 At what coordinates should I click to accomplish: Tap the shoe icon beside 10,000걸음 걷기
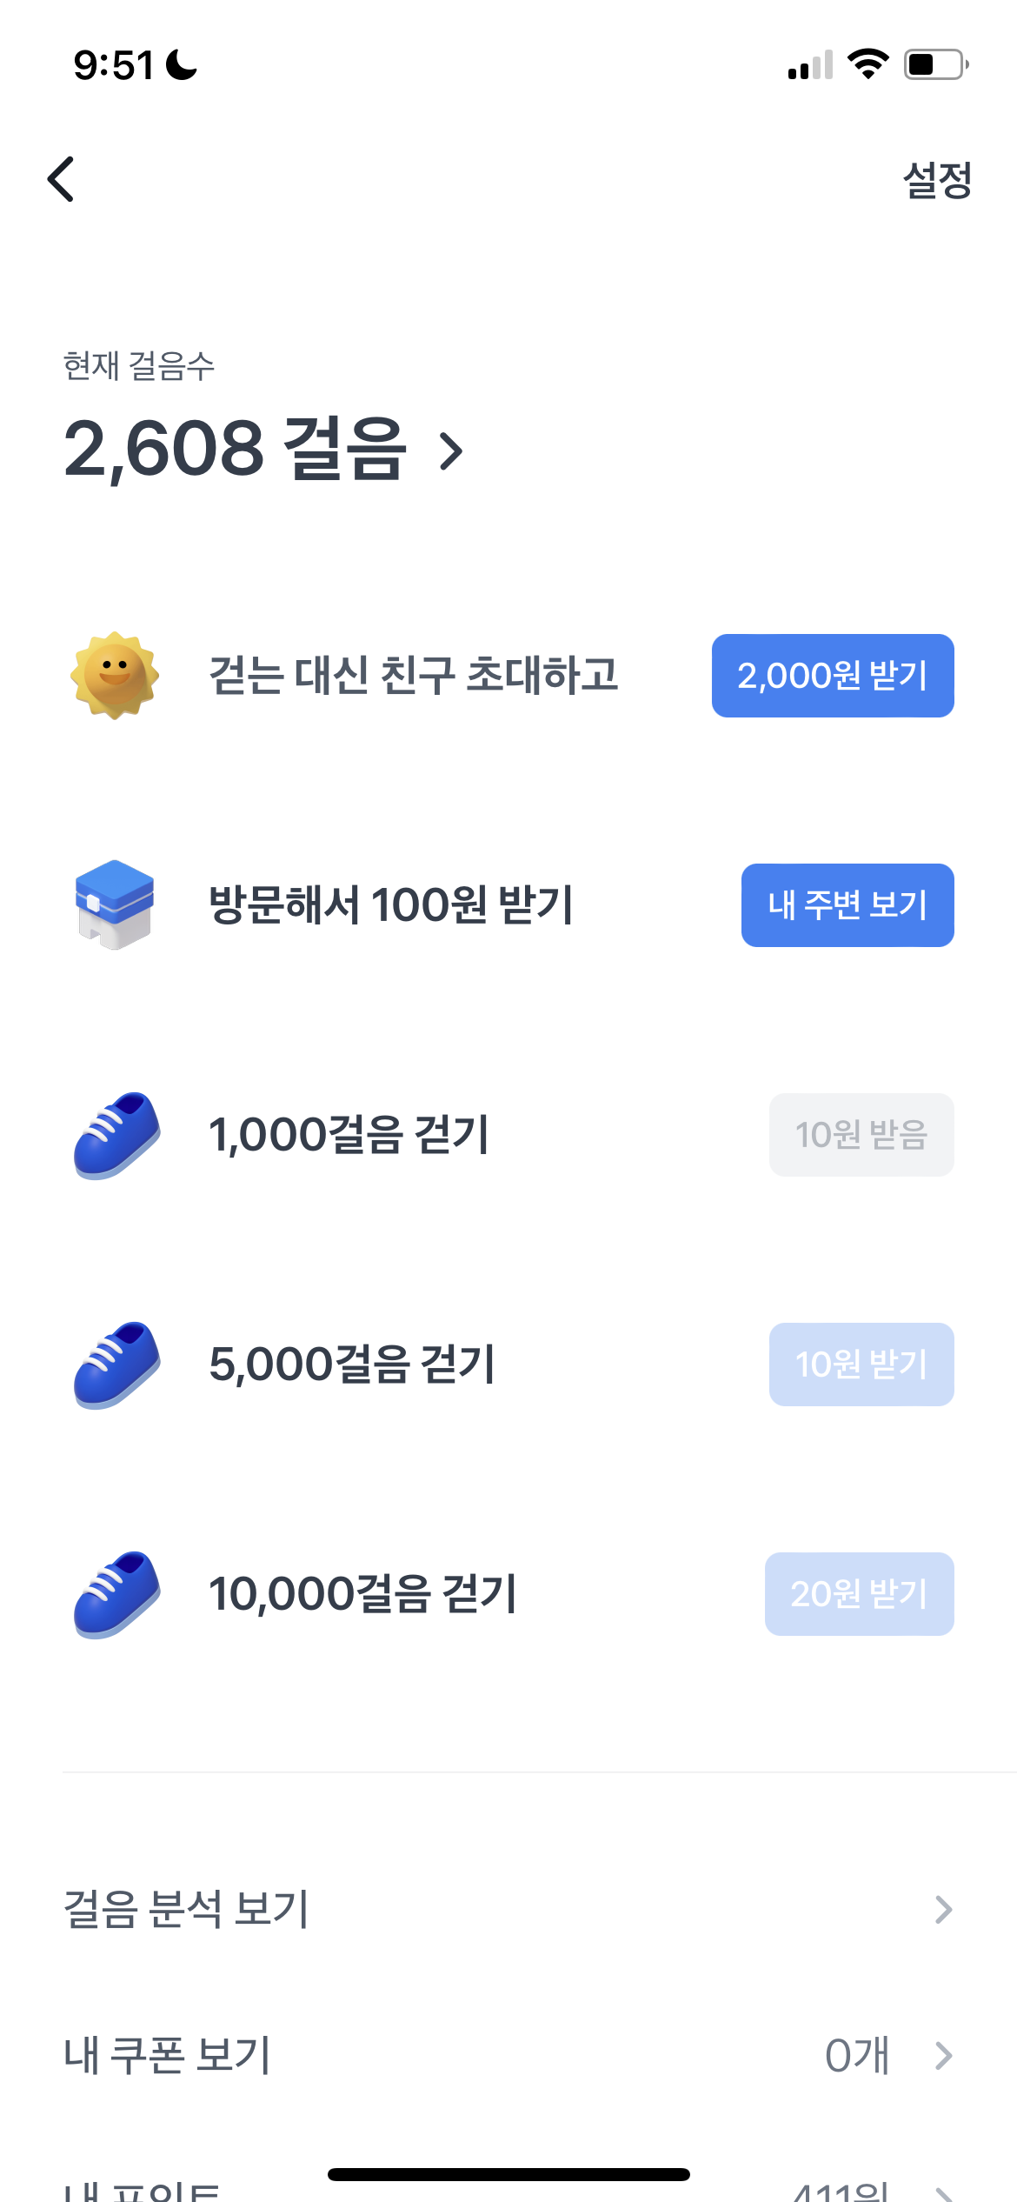116,1594
